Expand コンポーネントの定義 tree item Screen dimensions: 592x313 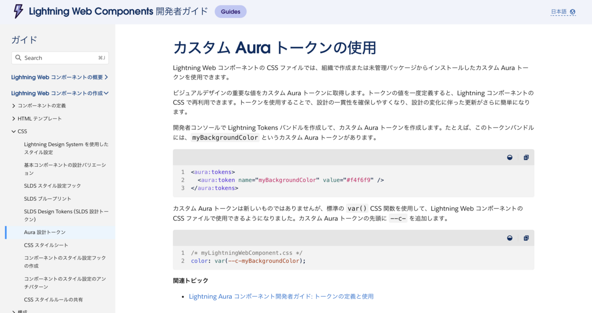tap(38, 106)
